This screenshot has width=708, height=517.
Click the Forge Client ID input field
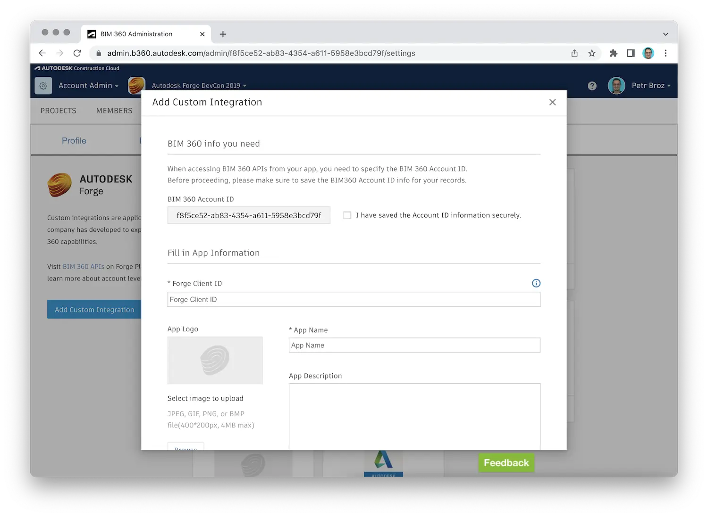(354, 299)
